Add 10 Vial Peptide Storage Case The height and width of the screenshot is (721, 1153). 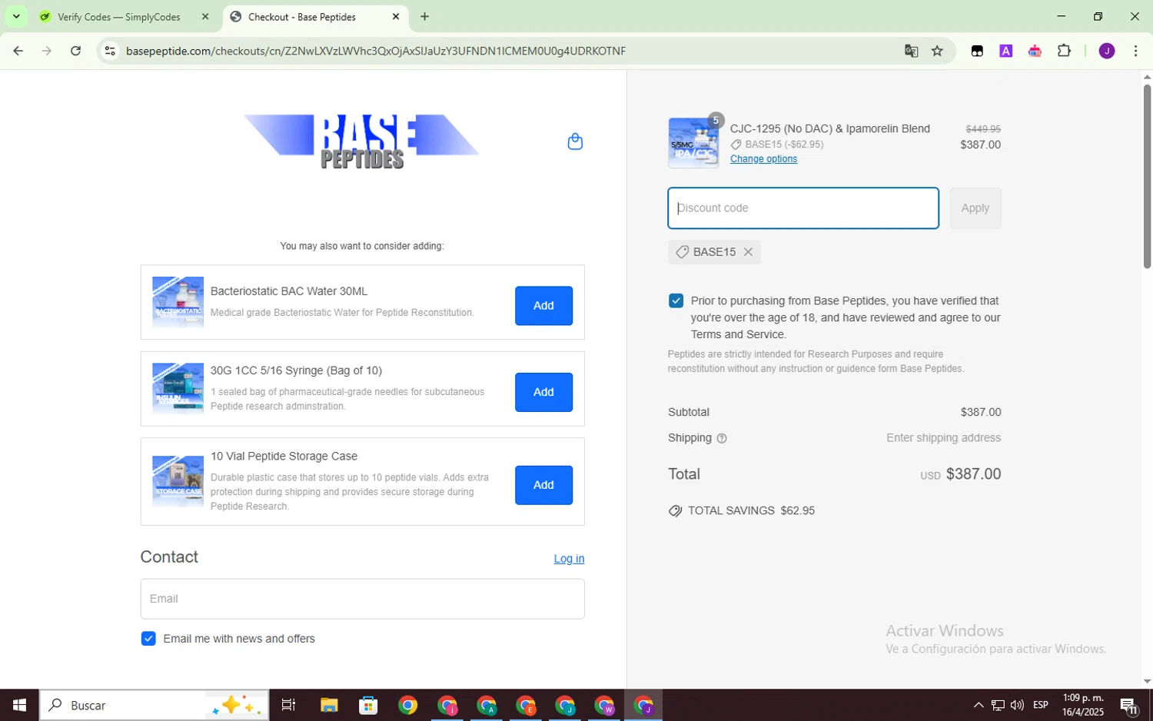[543, 485]
